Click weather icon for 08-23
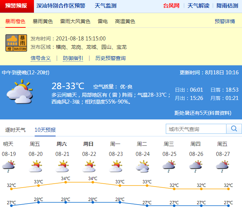The height and width of the screenshot is (210, 242). click(116, 166)
